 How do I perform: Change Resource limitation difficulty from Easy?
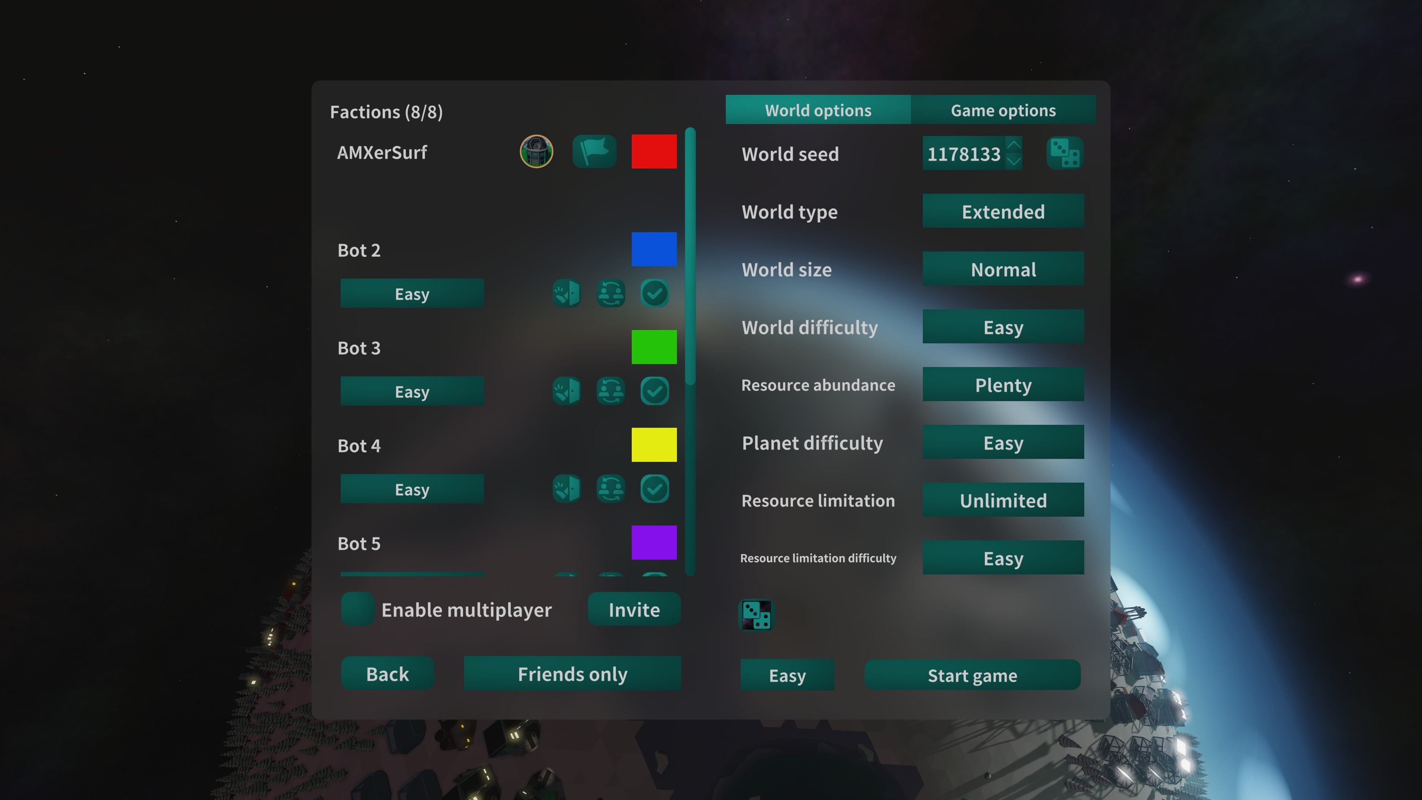pyautogui.click(x=1003, y=558)
